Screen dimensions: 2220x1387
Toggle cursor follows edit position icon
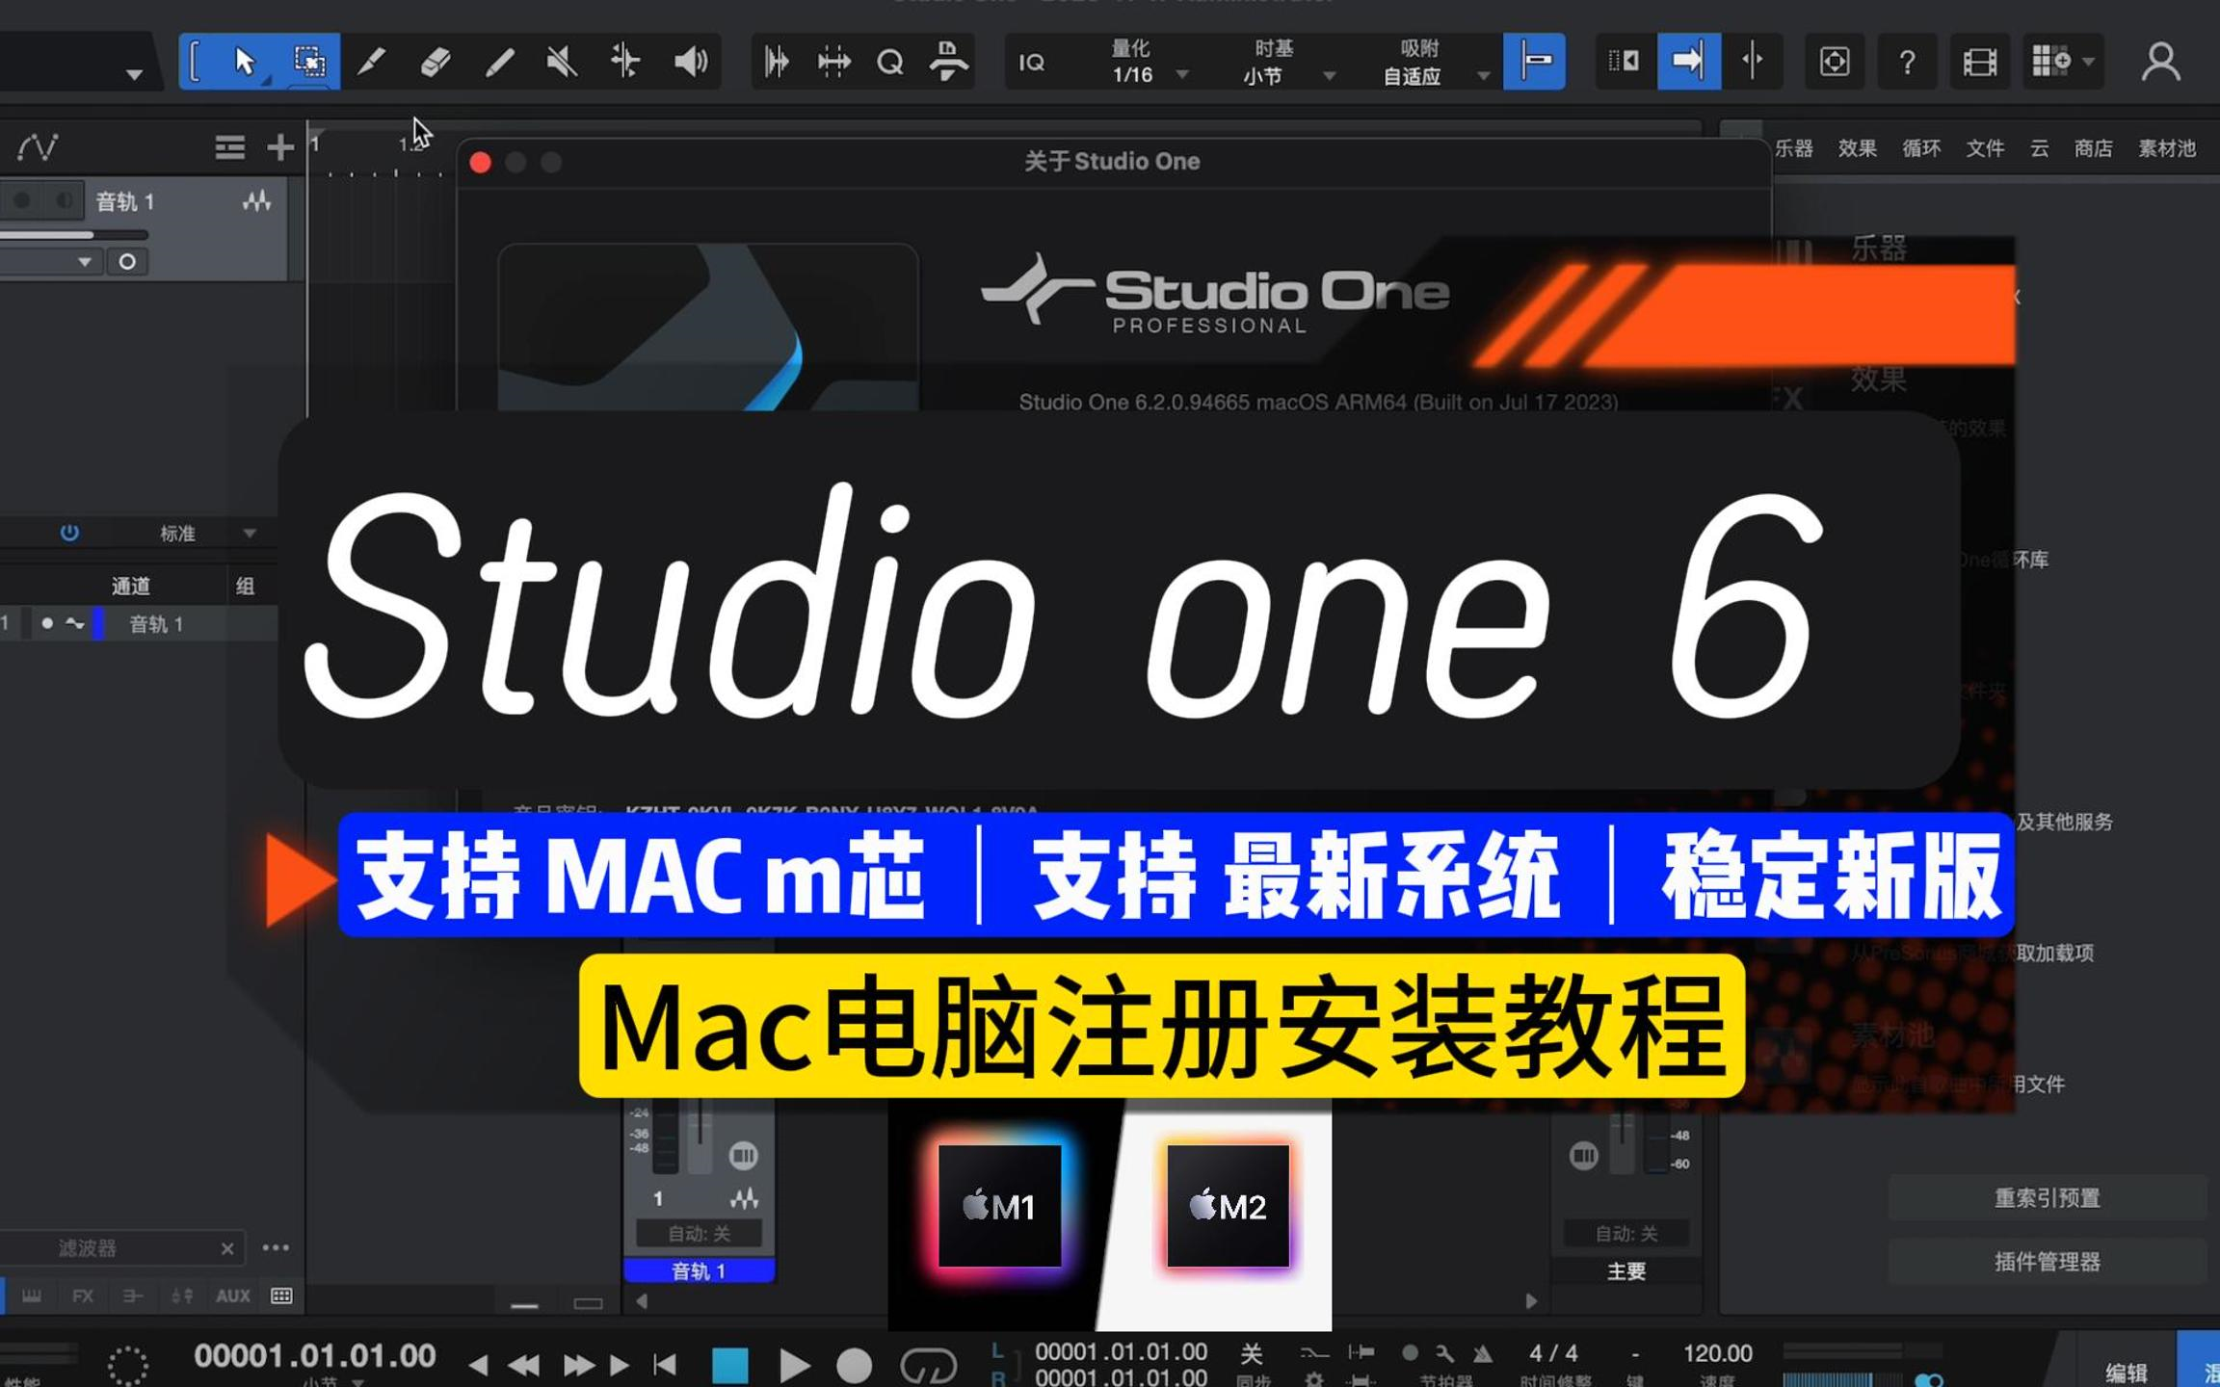pos(1753,62)
